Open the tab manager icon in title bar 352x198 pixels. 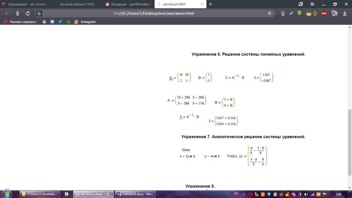point(301,4)
